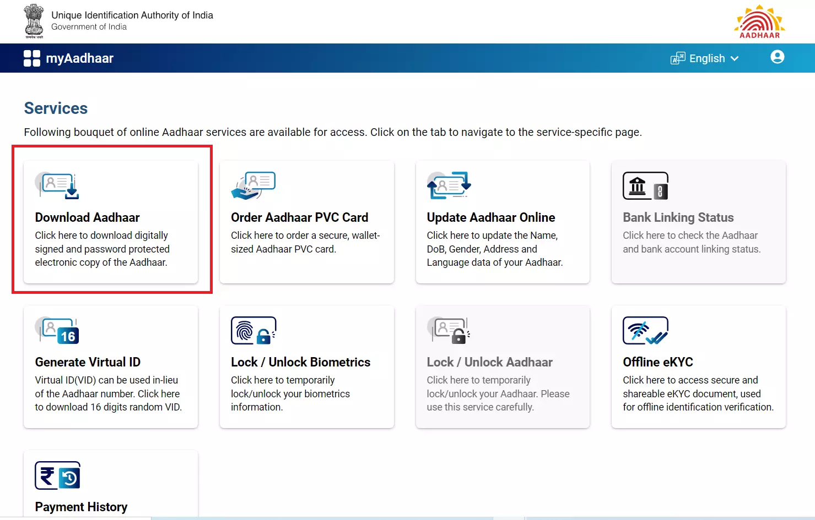This screenshot has width=815, height=520.
Task: Click the Update Aadhaar Online icon
Action: pyautogui.click(x=449, y=185)
